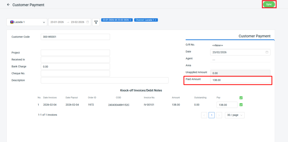Click the filter funnel icon

(96, 22)
